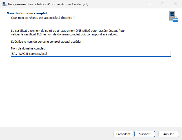The image size is (182, 140).
Task: Click the 'Nom de domaine complet :' field label
Action: (28, 48)
